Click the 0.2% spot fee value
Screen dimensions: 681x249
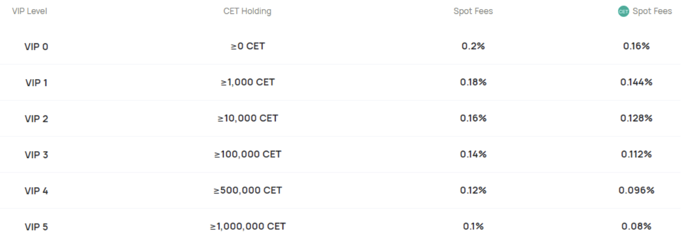pyautogui.click(x=473, y=46)
